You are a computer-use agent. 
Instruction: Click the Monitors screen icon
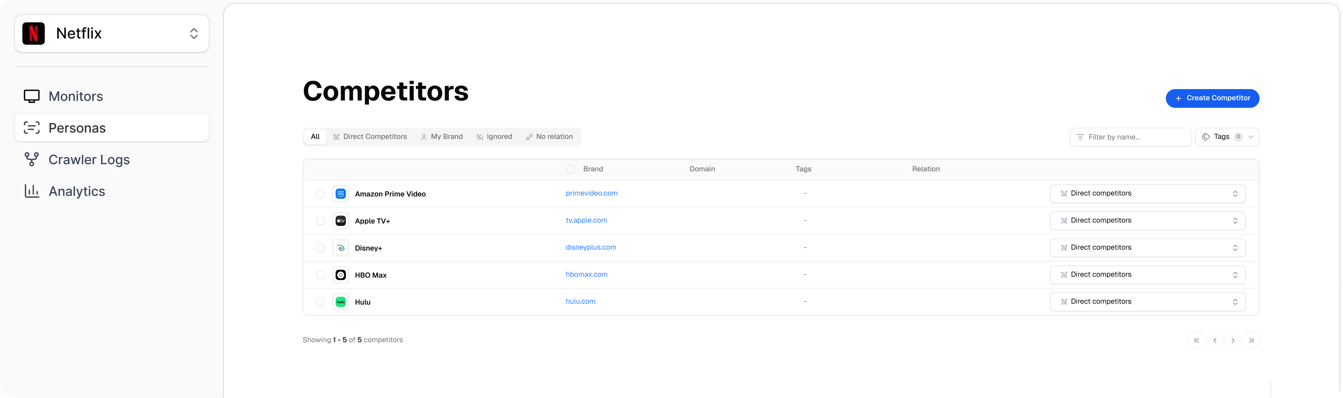point(32,96)
